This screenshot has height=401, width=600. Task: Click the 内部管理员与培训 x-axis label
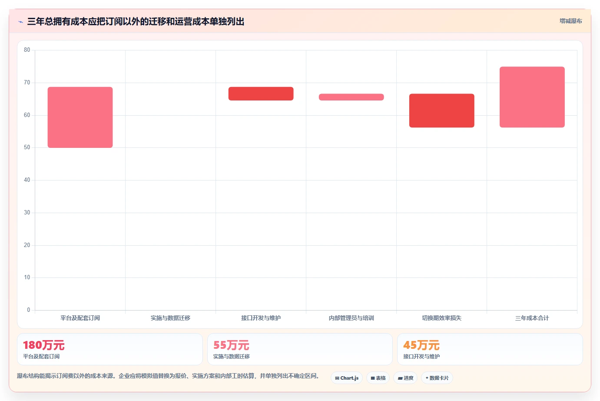pyautogui.click(x=351, y=318)
